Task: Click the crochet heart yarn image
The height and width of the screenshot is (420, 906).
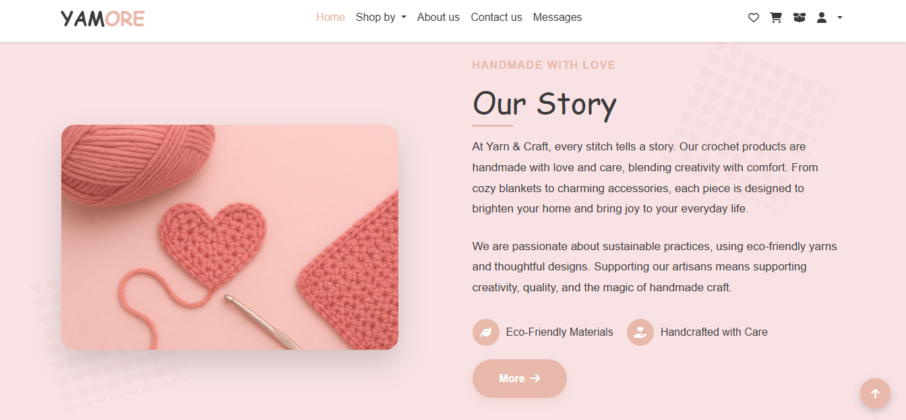Action: tap(230, 237)
